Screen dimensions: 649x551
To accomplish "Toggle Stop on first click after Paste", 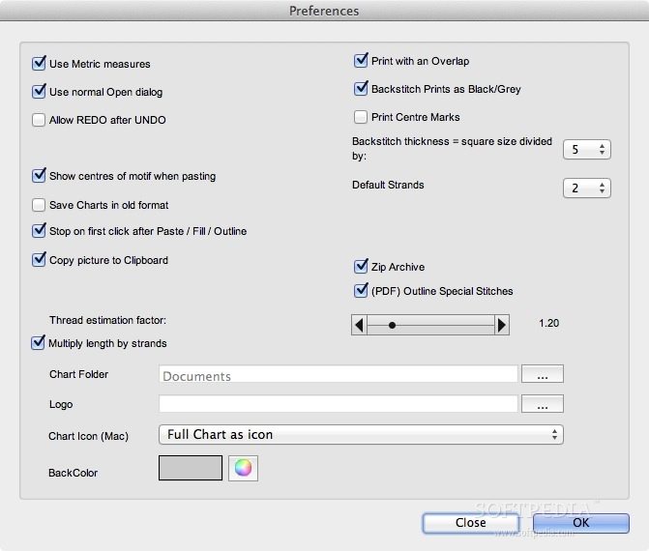I will (39, 230).
